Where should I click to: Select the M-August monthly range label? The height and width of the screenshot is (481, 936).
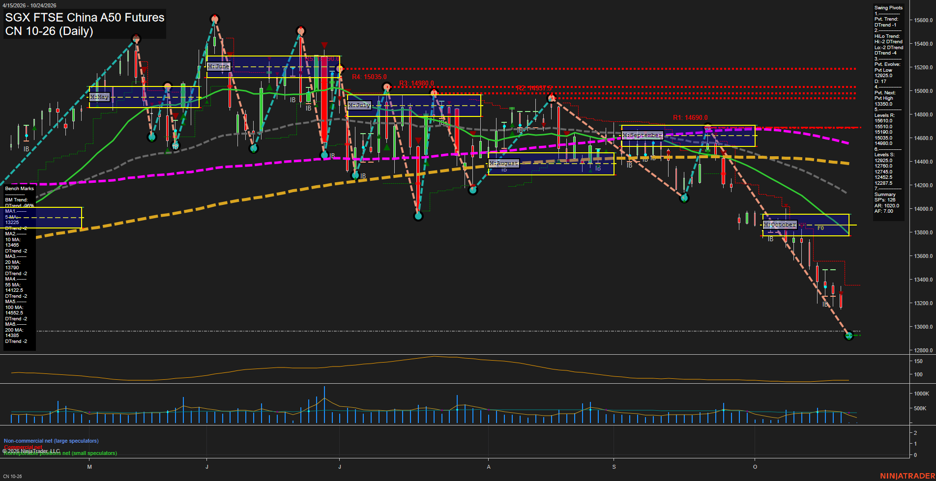504,163
